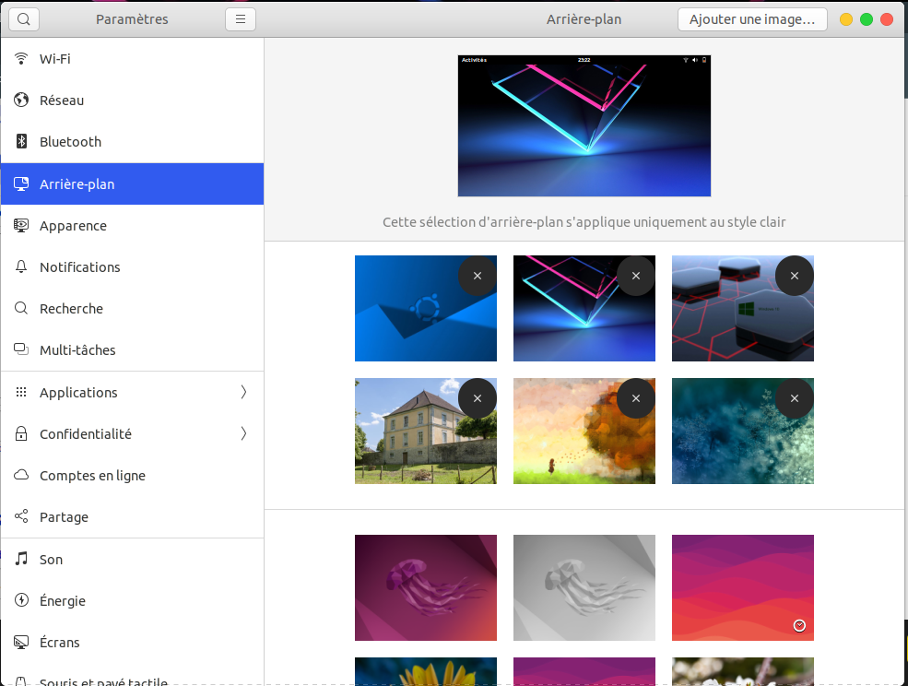Select the Arrière-plan sidebar entry
The height and width of the screenshot is (686, 908).
[132, 183]
